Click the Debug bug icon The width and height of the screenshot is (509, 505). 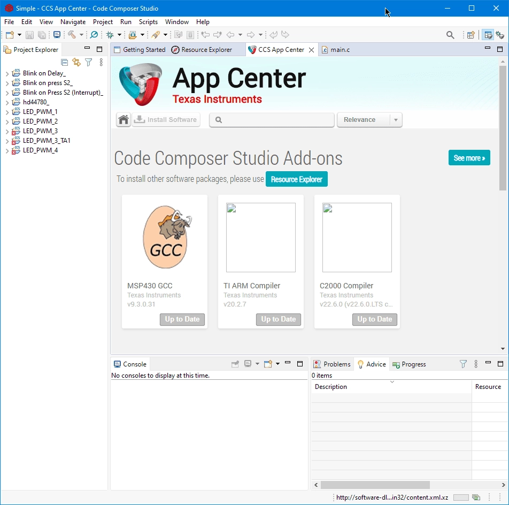(110, 35)
